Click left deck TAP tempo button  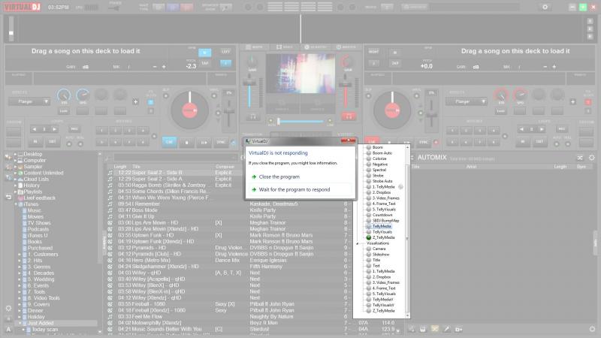(x=205, y=63)
